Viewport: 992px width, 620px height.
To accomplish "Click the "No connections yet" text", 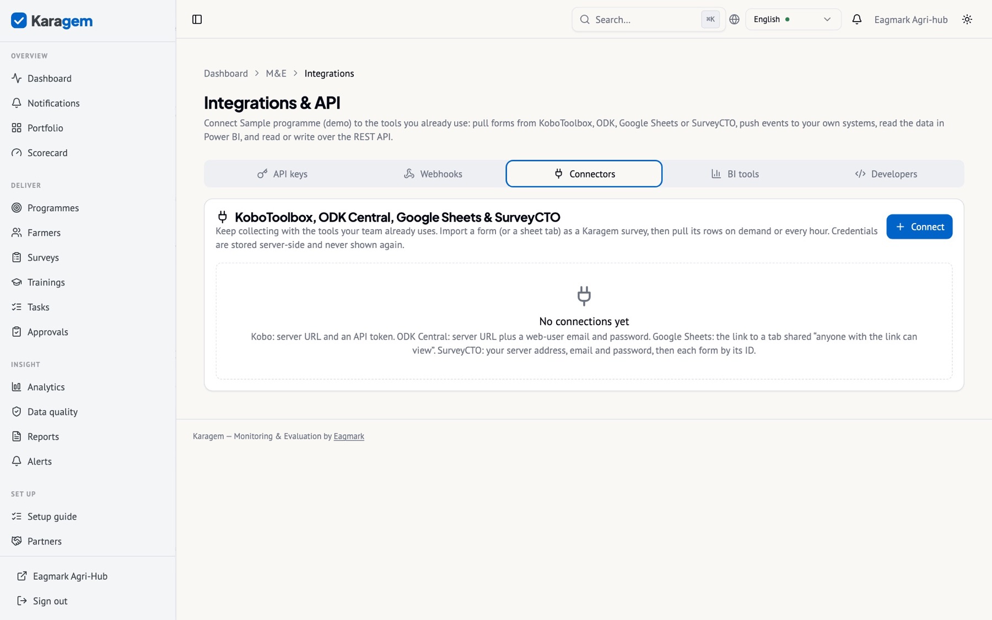I will 584,321.
